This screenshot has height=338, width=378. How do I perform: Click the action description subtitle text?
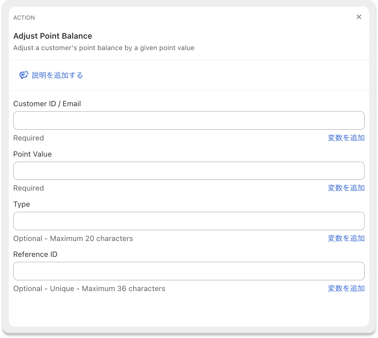click(x=104, y=48)
